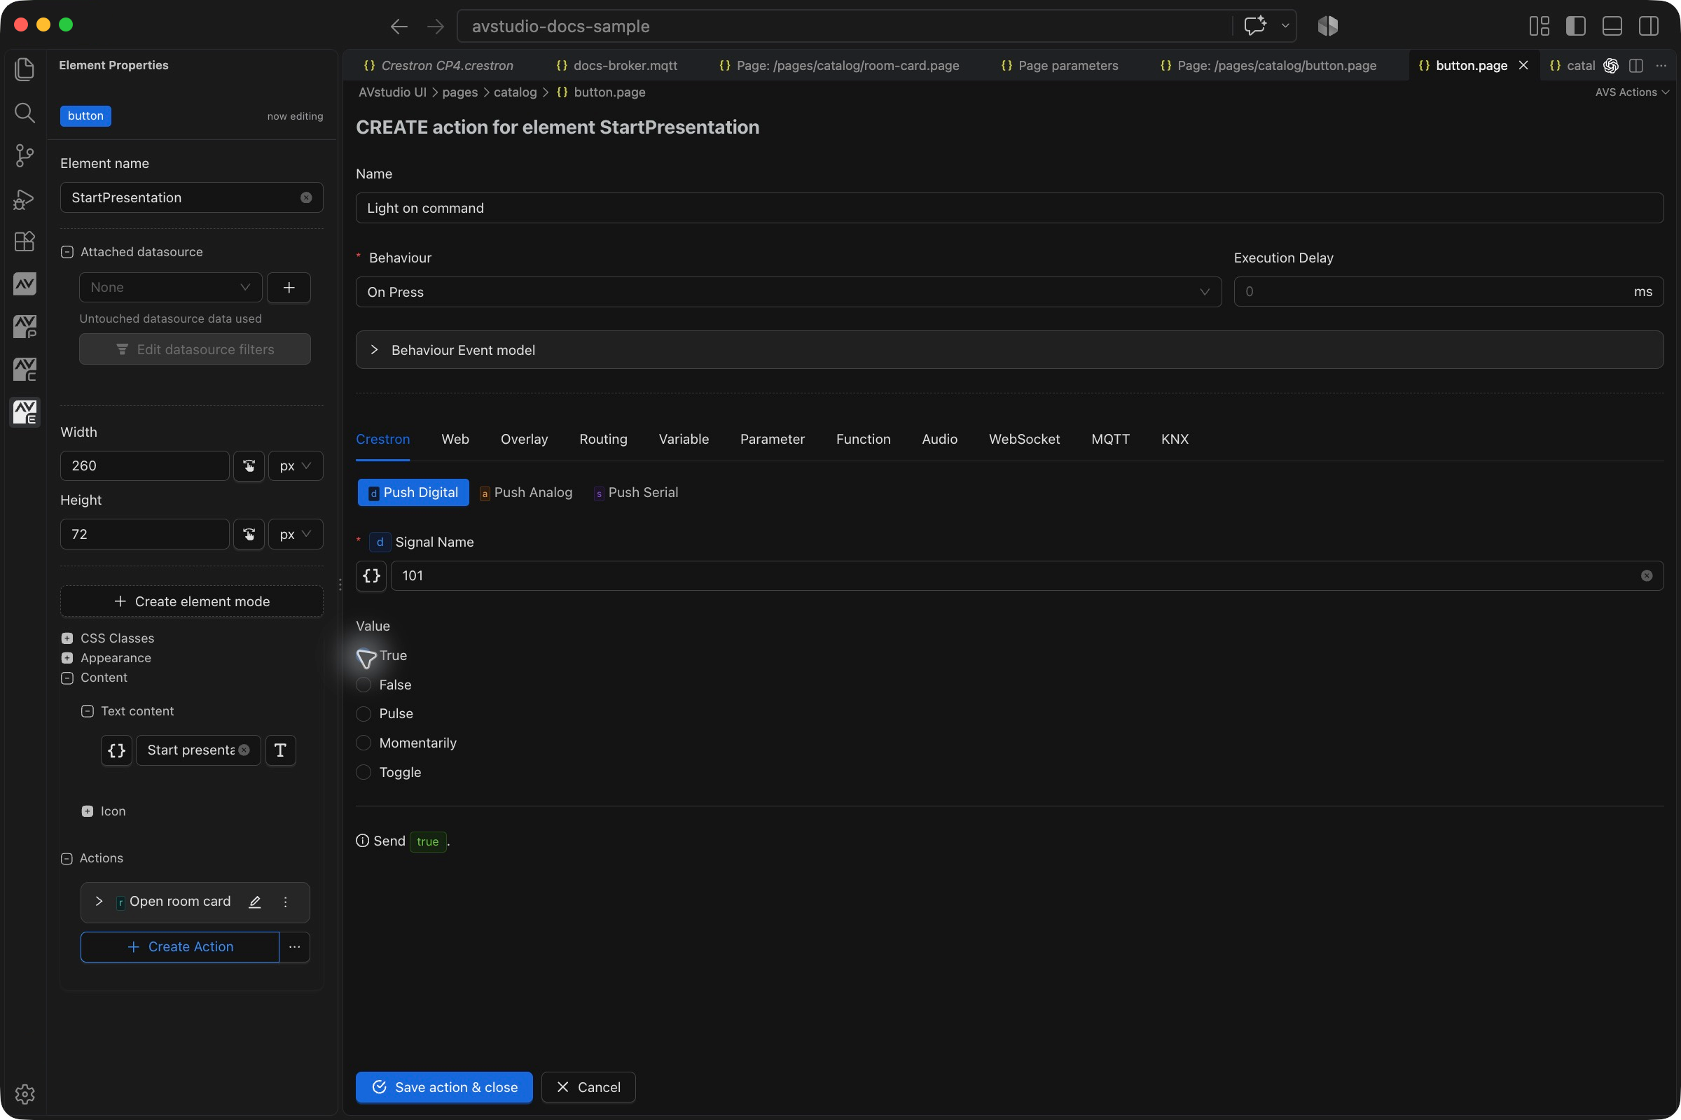This screenshot has width=1681, height=1120.
Task: Click the curly-braces binding icon beside Signal Name
Action: click(x=371, y=575)
